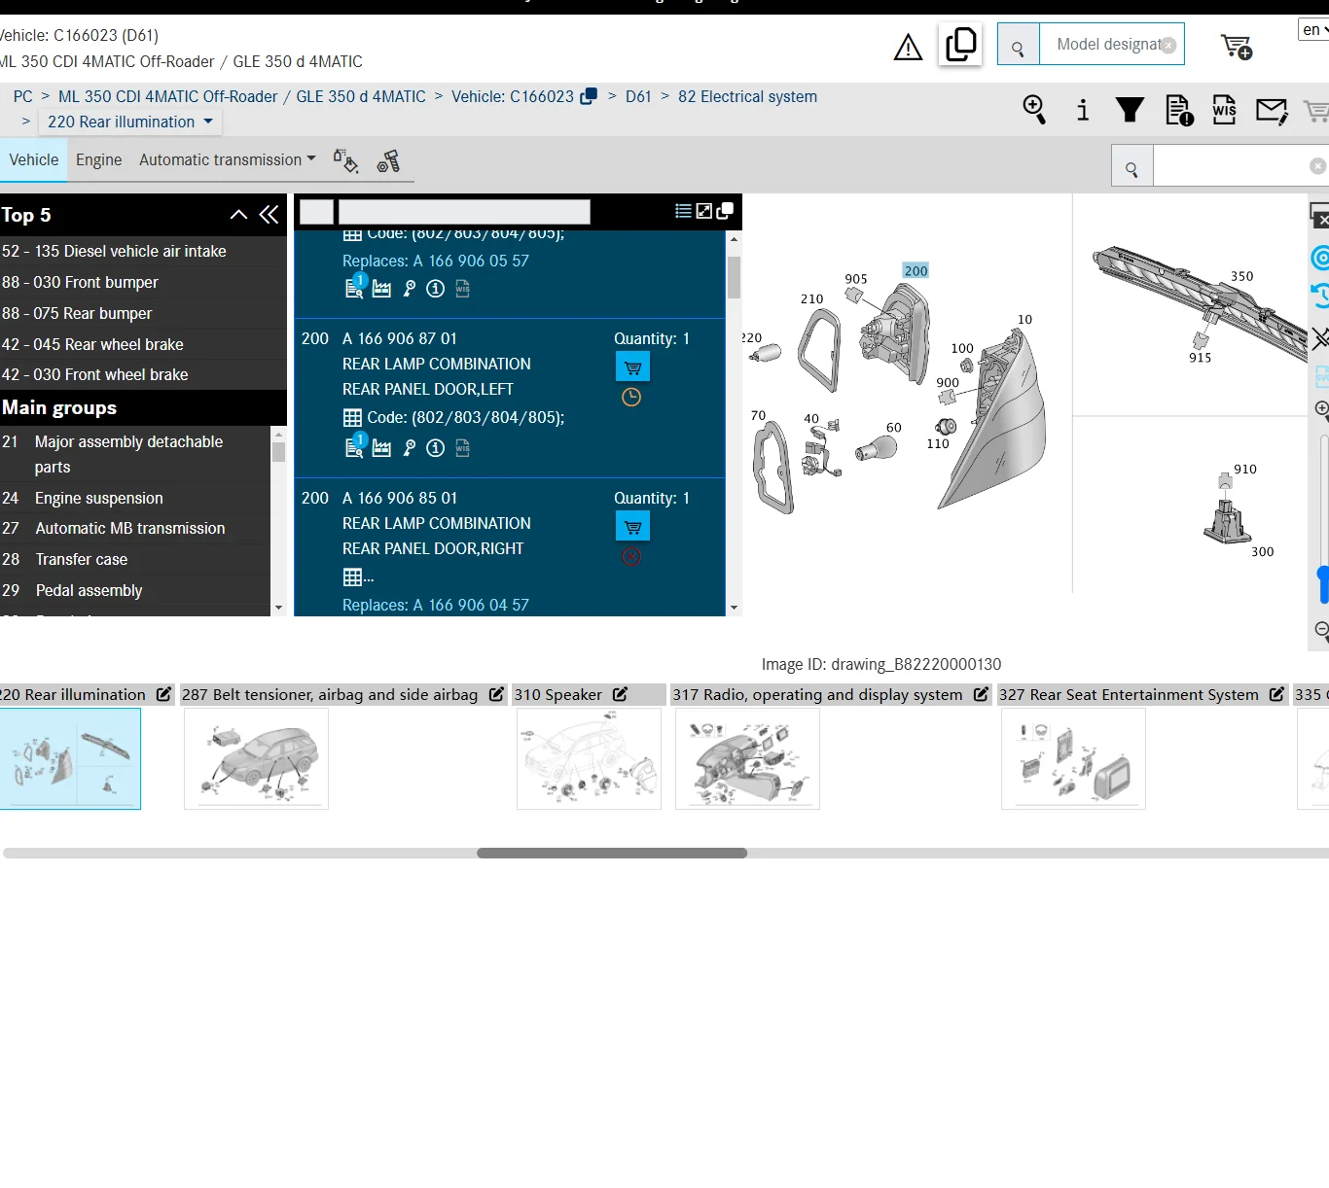Collapse the left sidebar with the double chevron

(x=269, y=215)
